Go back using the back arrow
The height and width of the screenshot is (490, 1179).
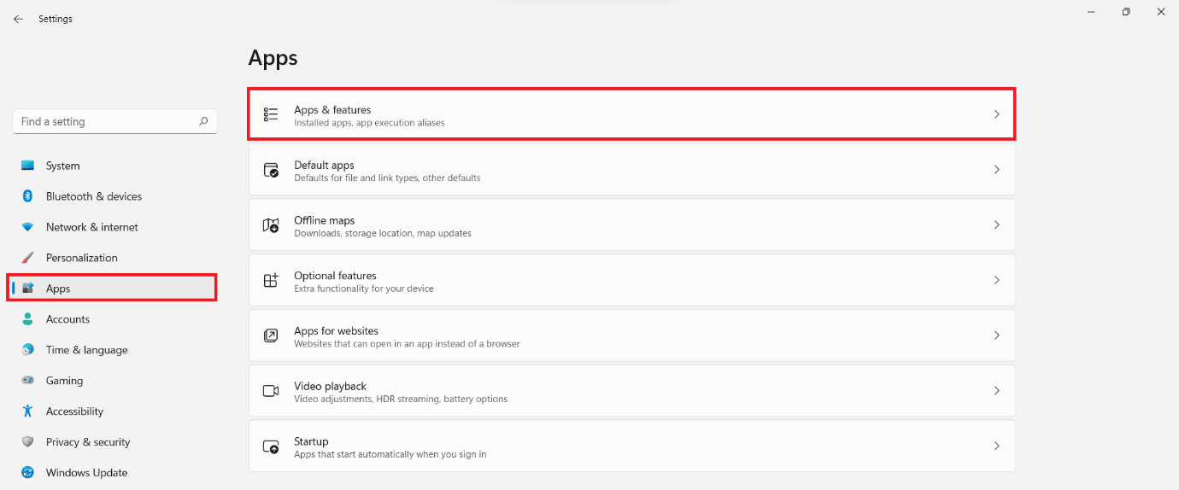pos(18,19)
